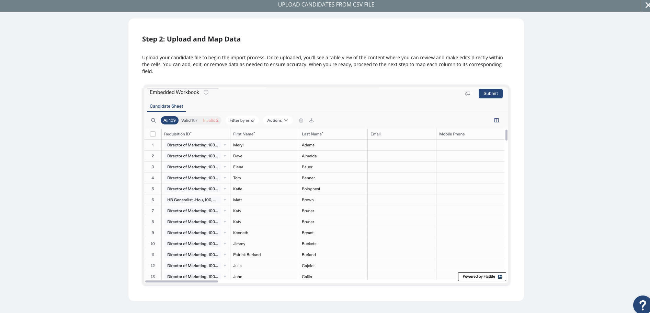This screenshot has width=650, height=313.
Task: Click last name cell 'Cajolet'
Action: pos(333,266)
